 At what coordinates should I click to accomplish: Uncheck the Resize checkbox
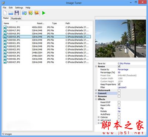(119, 66)
